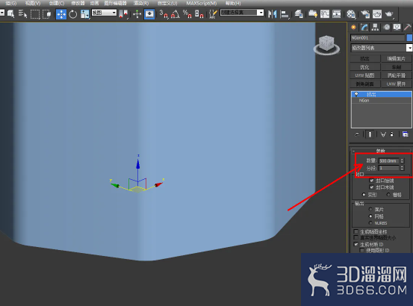Activate the Select and Move tool

[61, 14]
